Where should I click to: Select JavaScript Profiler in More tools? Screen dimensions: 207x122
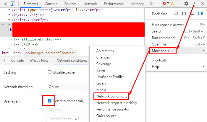tap(117, 77)
